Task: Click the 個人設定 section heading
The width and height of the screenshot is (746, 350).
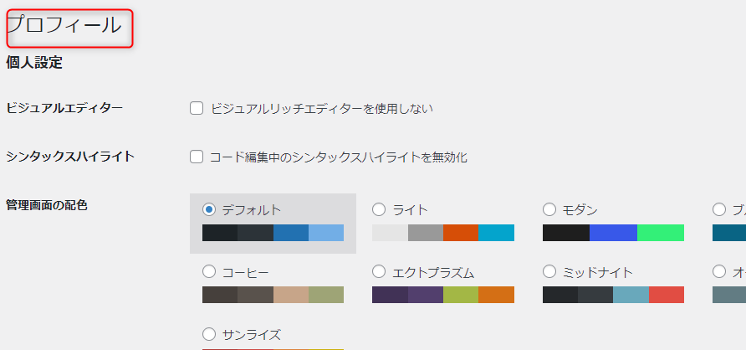Action: [34, 62]
